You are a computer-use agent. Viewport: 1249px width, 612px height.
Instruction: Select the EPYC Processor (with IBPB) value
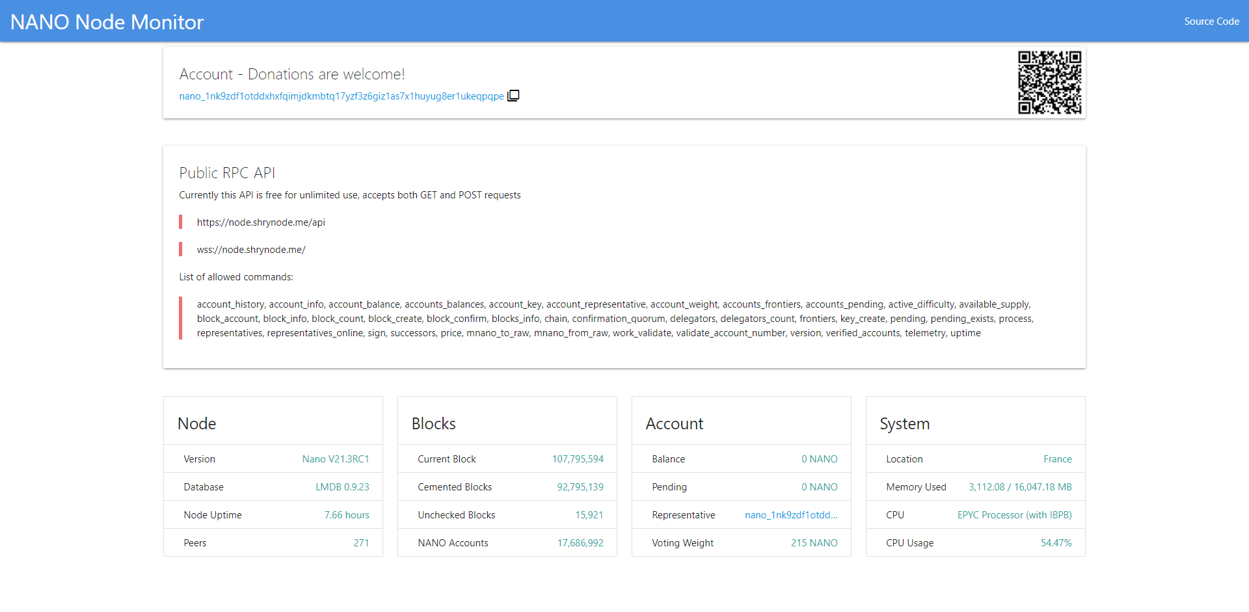coord(1014,515)
